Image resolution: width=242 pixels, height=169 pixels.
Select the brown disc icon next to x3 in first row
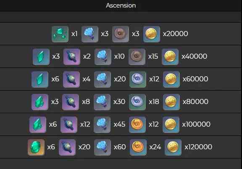[x=121, y=34]
